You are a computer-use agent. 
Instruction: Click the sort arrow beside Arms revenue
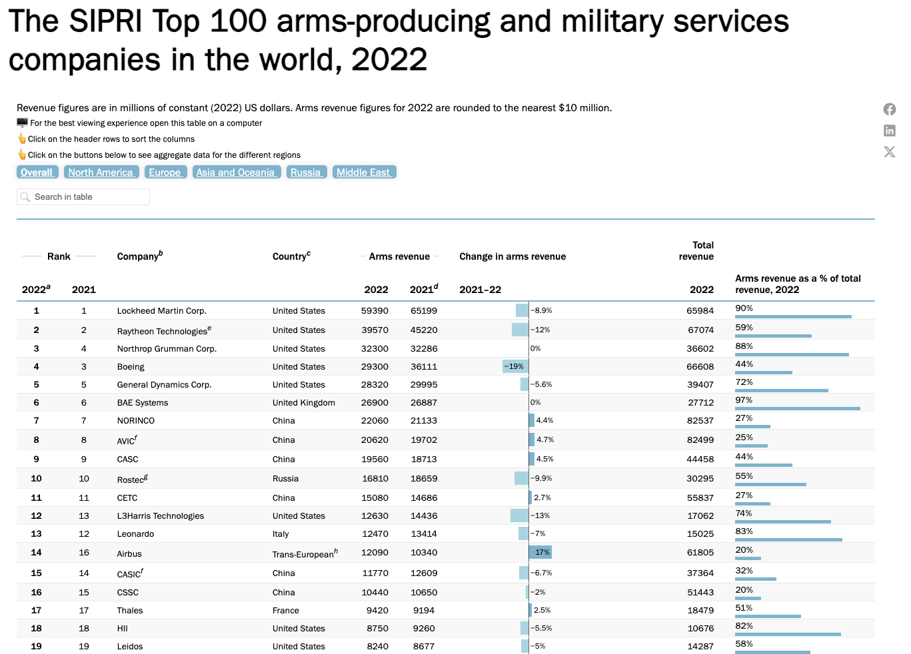[x=438, y=256]
